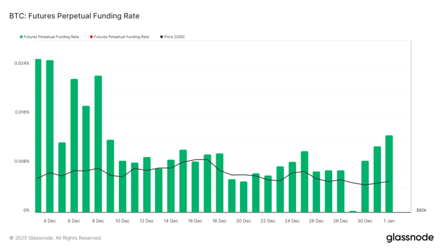Click the $80k right axis label

pyautogui.click(x=421, y=210)
